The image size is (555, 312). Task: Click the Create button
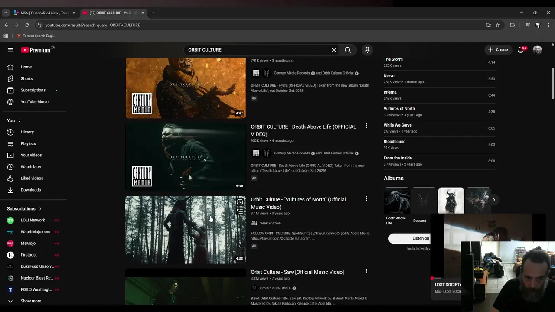click(x=498, y=50)
